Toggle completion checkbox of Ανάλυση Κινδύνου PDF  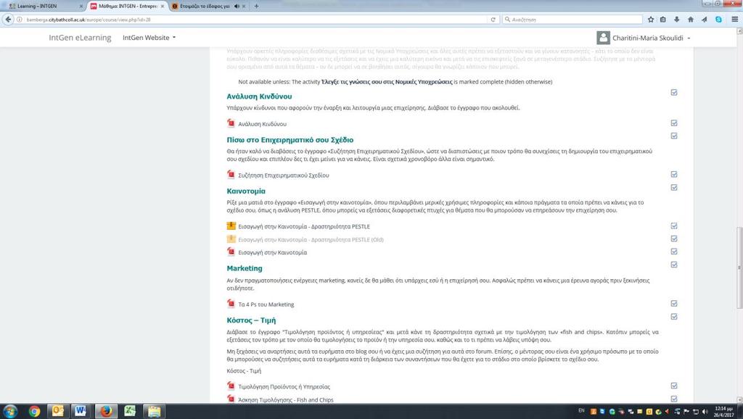[674, 123]
